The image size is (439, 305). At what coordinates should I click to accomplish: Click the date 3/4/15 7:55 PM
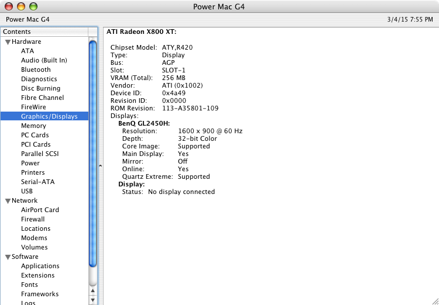click(410, 19)
